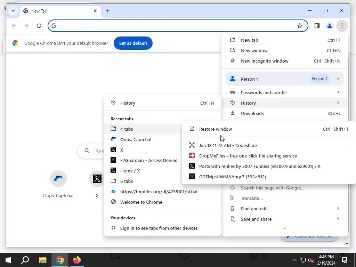Viewport: 356px width, 267px height.
Task: Click the Codeshare favicon icon
Action: click(192, 145)
